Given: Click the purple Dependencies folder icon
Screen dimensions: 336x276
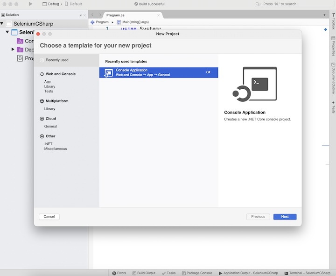Looking at the screenshot, I should pyautogui.click(x=20, y=50).
